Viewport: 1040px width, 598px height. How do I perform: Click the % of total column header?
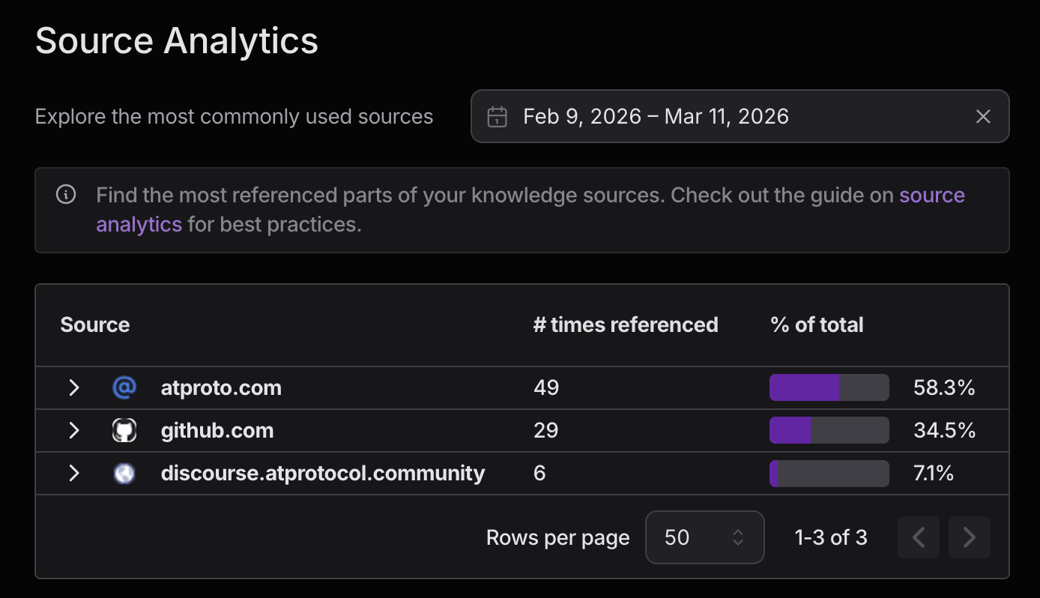(x=817, y=324)
